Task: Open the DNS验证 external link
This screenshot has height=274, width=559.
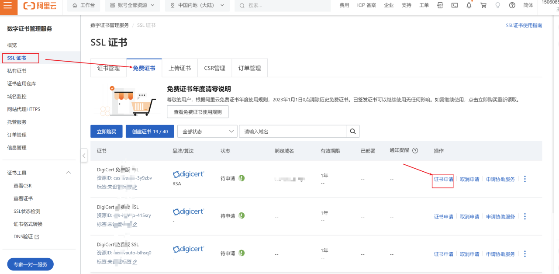Action: (26, 237)
